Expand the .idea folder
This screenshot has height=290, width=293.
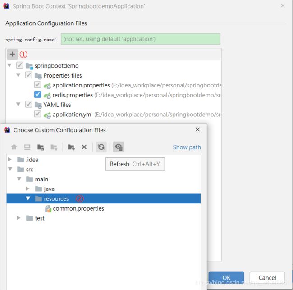point(9,160)
